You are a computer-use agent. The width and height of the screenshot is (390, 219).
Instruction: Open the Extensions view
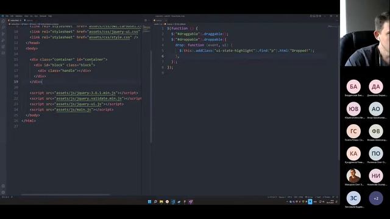coord(3,46)
